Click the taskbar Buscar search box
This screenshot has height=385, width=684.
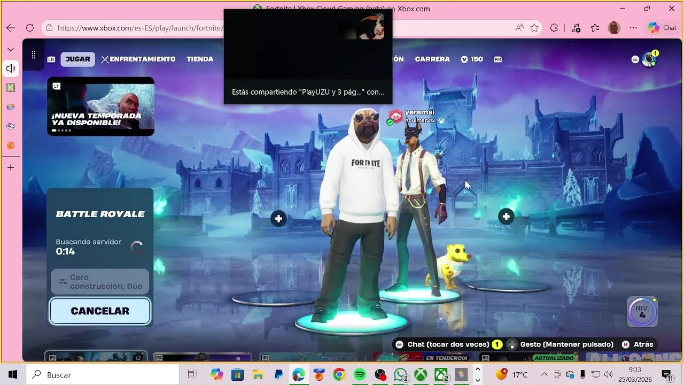coord(103,375)
